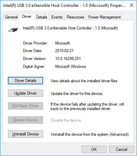Click 'Update the driver for this device' text

click(77, 94)
